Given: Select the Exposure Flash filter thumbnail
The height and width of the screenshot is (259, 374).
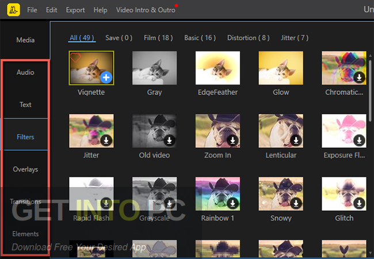Looking at the screenshot, I should (344, 131).
